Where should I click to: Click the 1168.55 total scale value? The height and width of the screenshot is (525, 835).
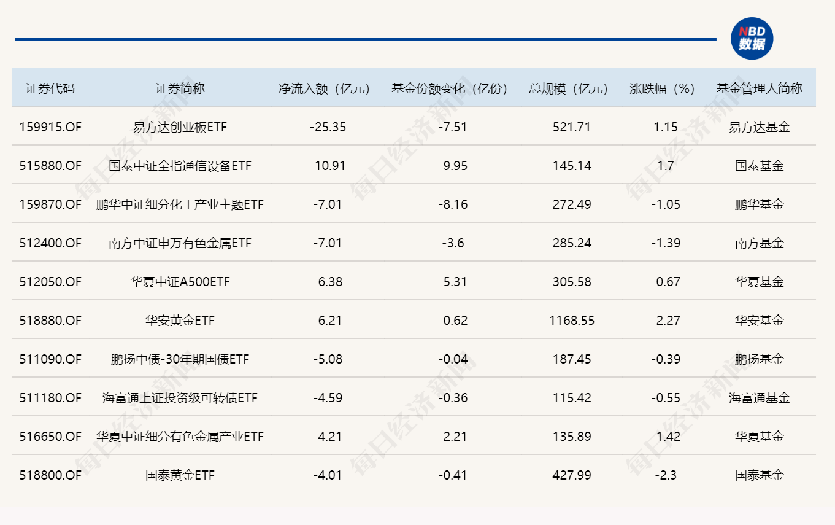572,321
